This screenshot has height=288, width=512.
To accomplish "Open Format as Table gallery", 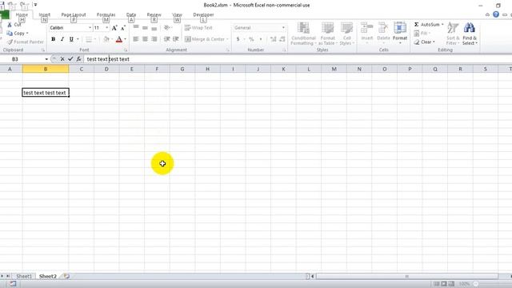I will click(x=327, y=34).
